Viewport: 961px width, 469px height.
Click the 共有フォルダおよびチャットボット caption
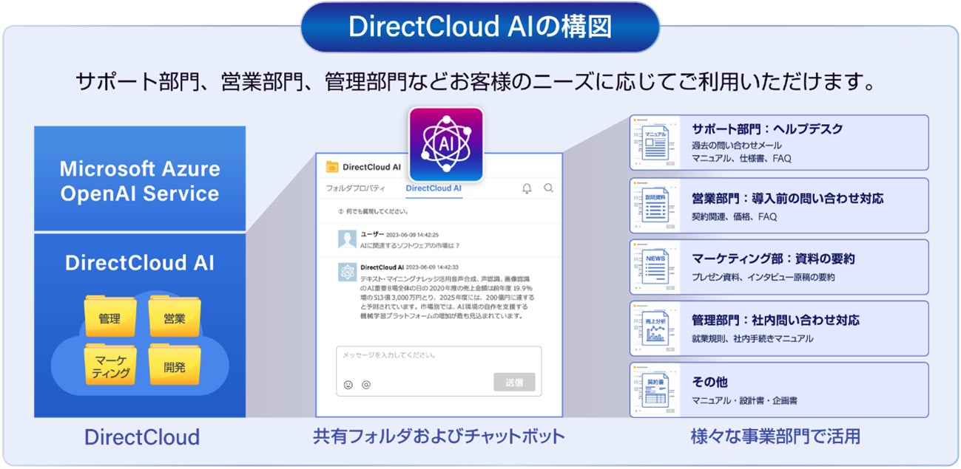(x=439, y=436)
